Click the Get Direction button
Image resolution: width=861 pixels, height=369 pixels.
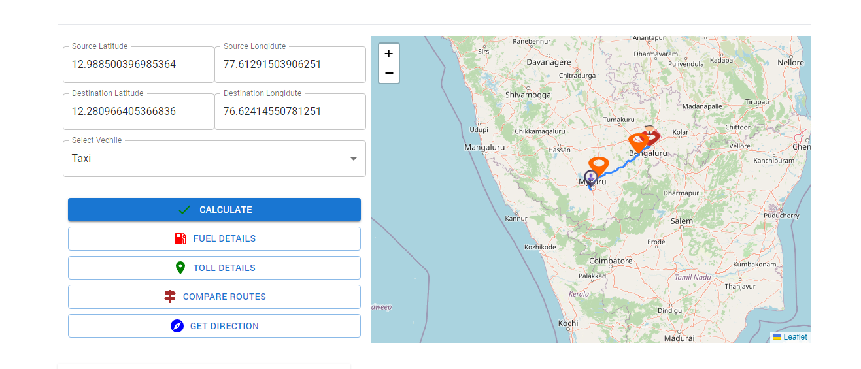point(214,326)
